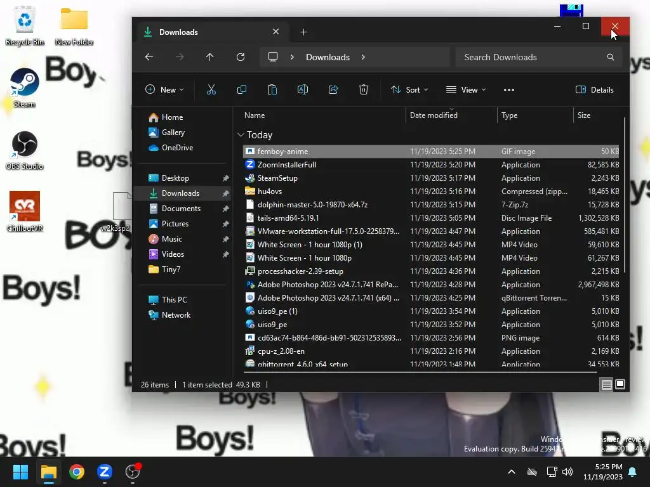Click pin icon next to Music
Screen dimensions: 650x487
(225, 239)
